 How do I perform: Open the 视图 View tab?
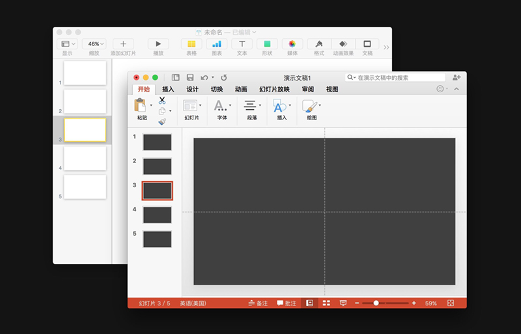332,89
